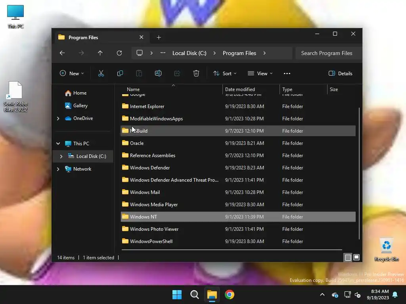Toggle the Details pane button
The width and height of the screenshot is (406, 304).
click(x=340, y=73)
